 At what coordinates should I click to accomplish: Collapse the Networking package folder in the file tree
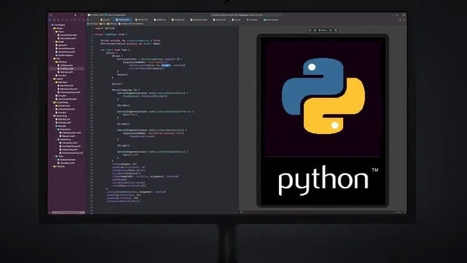[52, 116]
